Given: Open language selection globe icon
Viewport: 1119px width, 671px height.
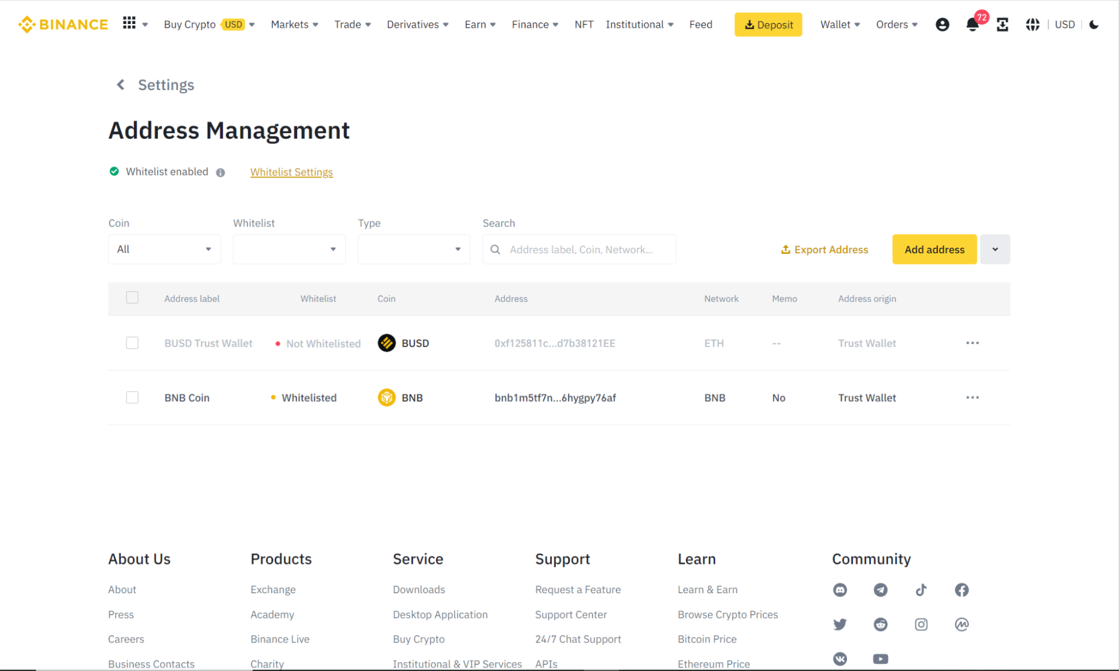Looking at the screenshot, I should 1032,25.
